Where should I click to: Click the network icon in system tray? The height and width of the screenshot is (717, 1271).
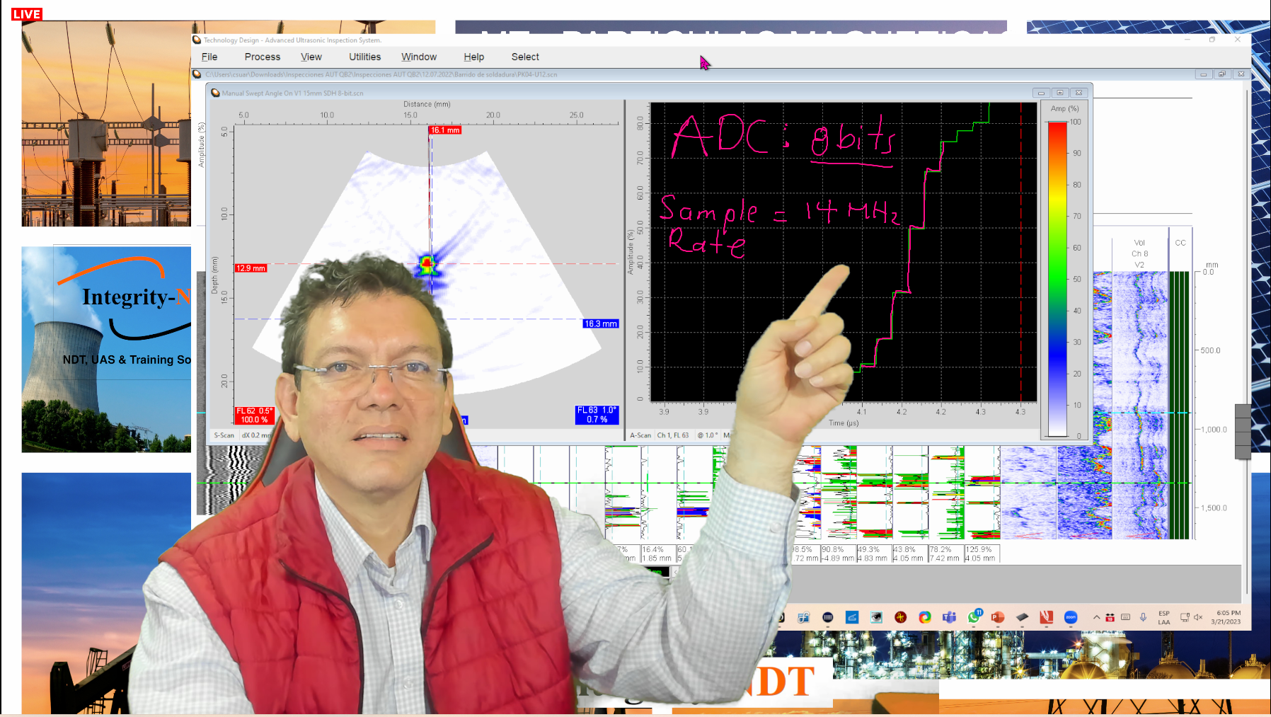point(1185,617)
